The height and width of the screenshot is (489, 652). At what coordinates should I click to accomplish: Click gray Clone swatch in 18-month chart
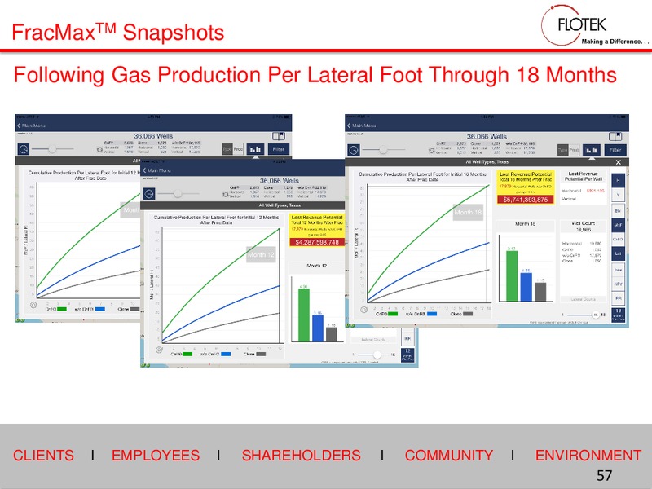coord(468,314)
